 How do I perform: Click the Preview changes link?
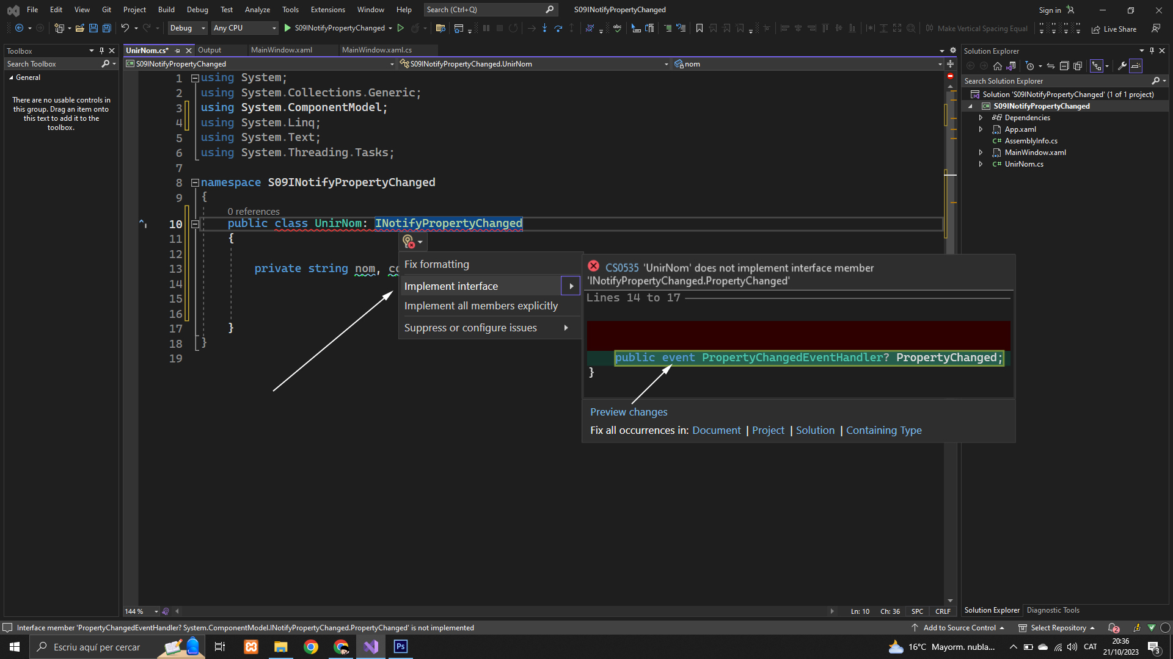coord(629,412)
